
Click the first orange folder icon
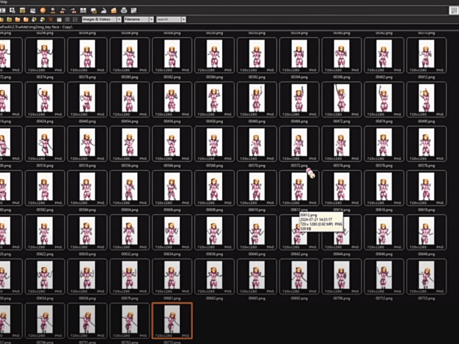[18, 20]
